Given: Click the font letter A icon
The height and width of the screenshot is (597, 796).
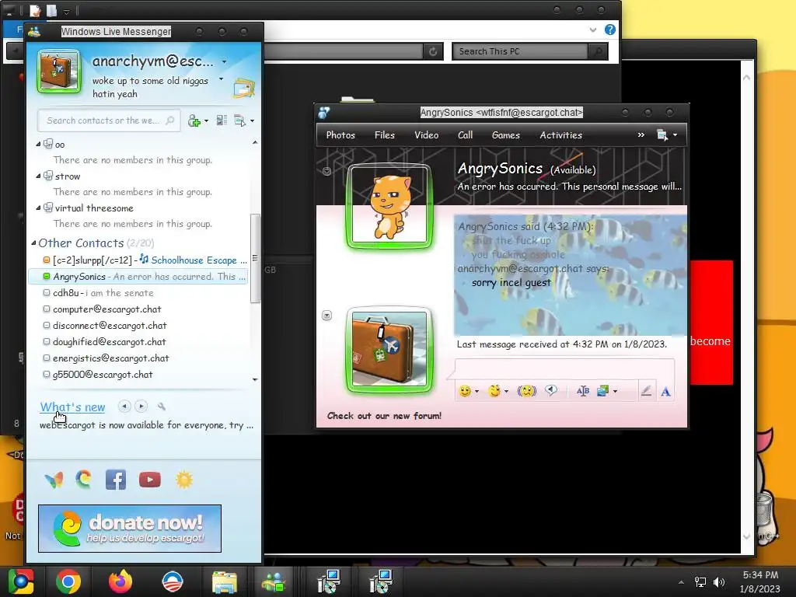Looking at the screenshot, I should pos(665,392).
